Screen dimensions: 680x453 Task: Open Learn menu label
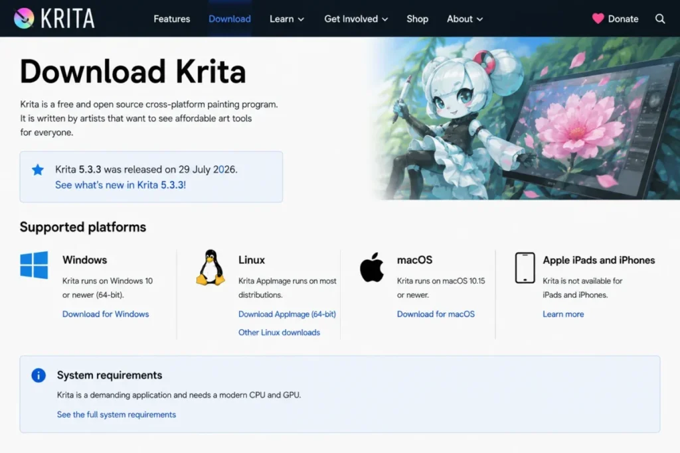pos(282,19)
